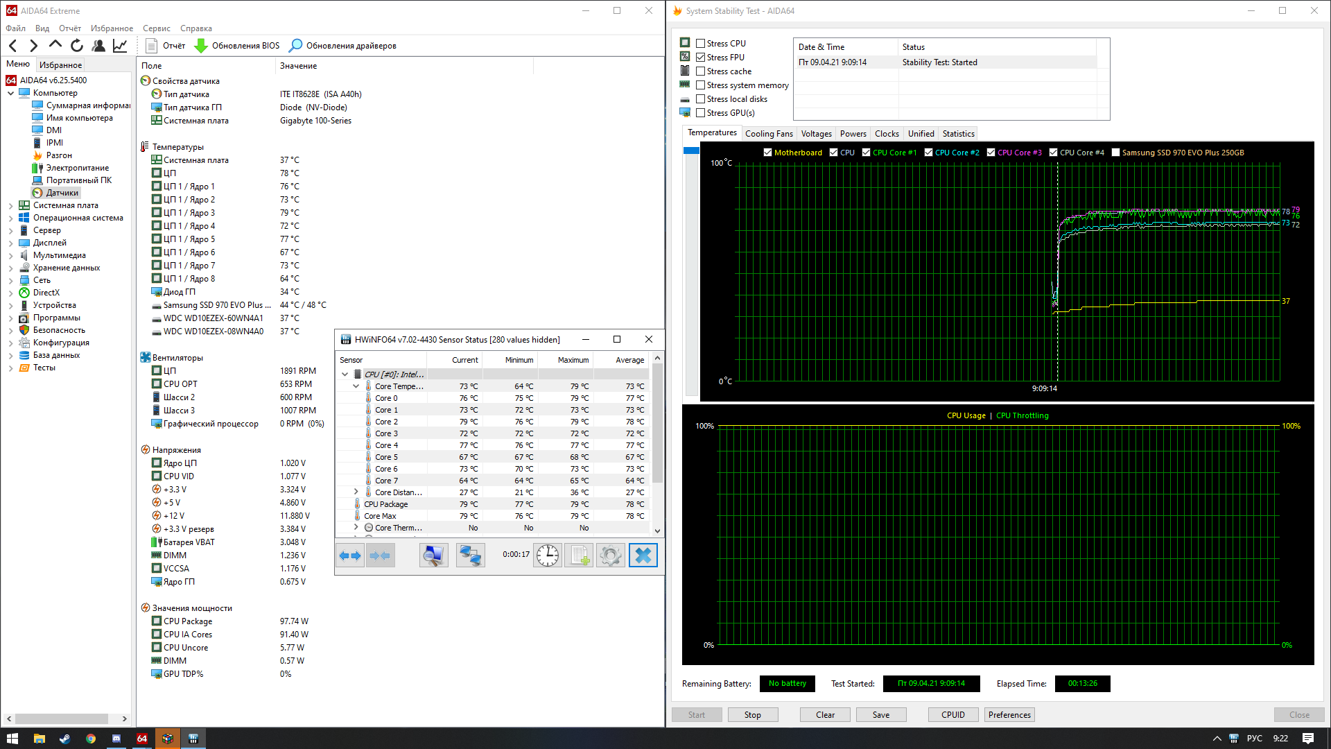Click HWiNFO log file add icon
The height and width of the screenshot is (749, 1331).
pyautogui.click(x=579, y=556)
